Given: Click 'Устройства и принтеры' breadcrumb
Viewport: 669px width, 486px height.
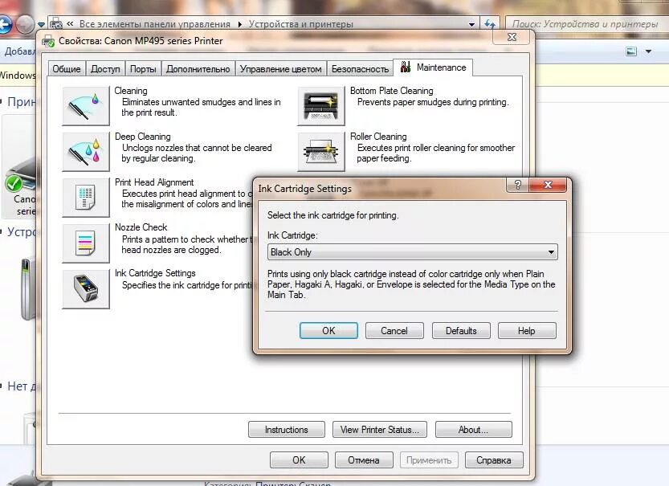Looking at the screenshot, I should (x=301, y=24).
